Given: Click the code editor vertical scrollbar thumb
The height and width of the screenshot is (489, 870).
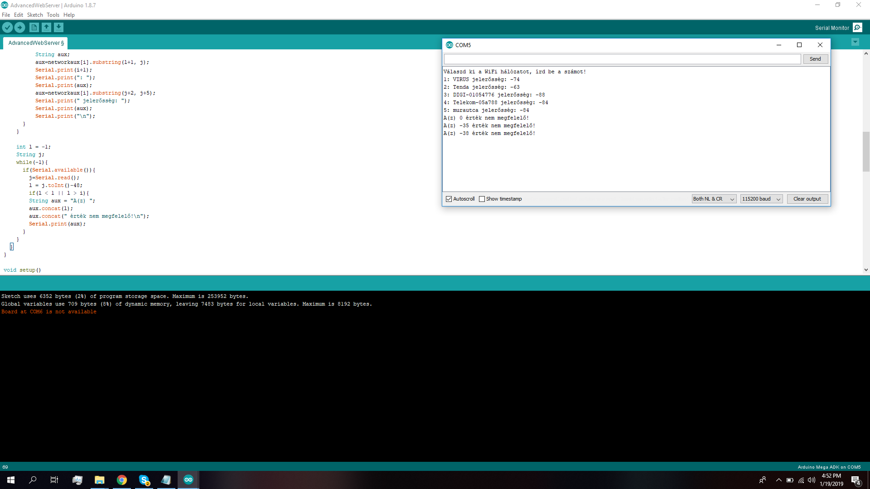Looking at the screenshot, I should pos(866,152).
